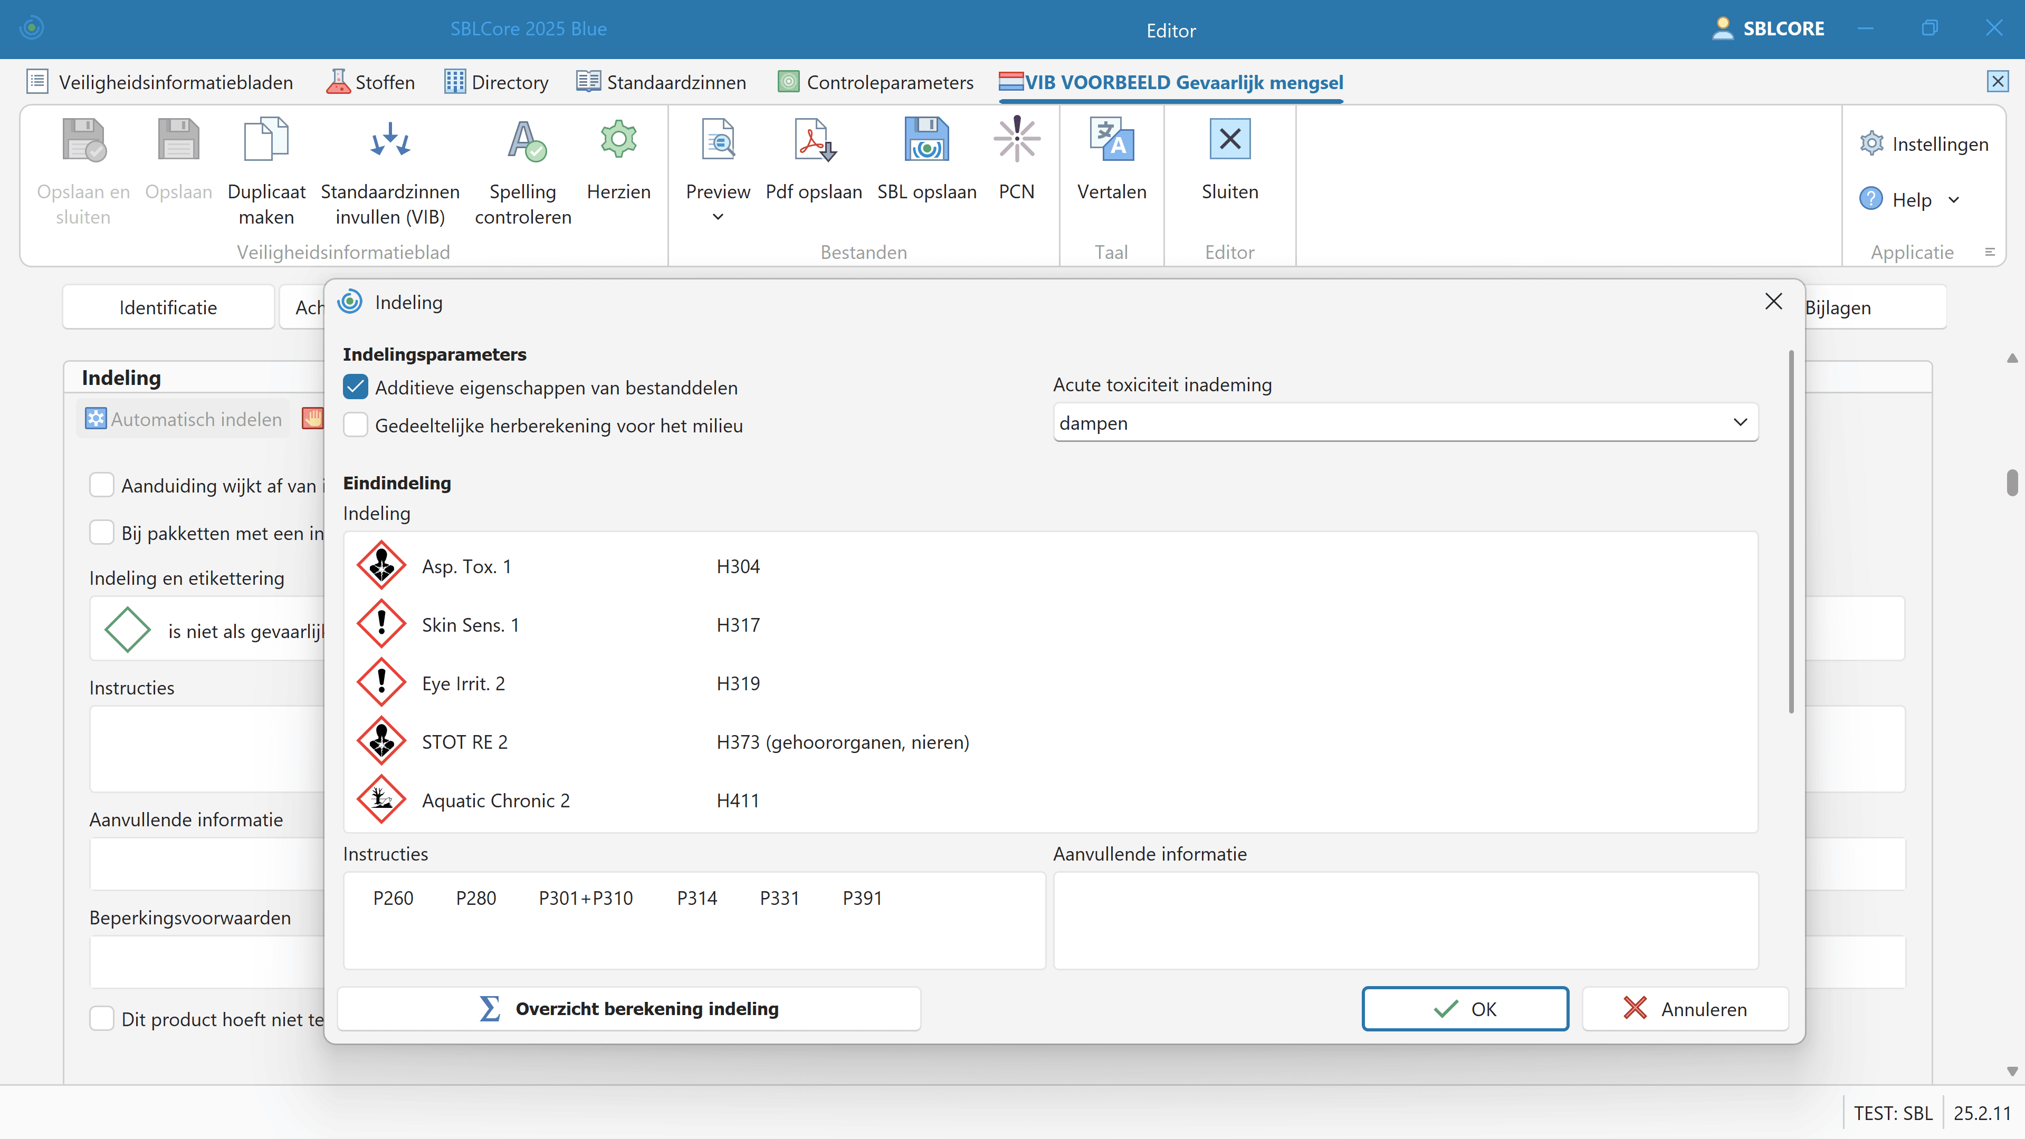The image size is (2025, 1139).
Task: Tick the Aanduiding wijkt af checkbox
Action: (x=102, y=486)
